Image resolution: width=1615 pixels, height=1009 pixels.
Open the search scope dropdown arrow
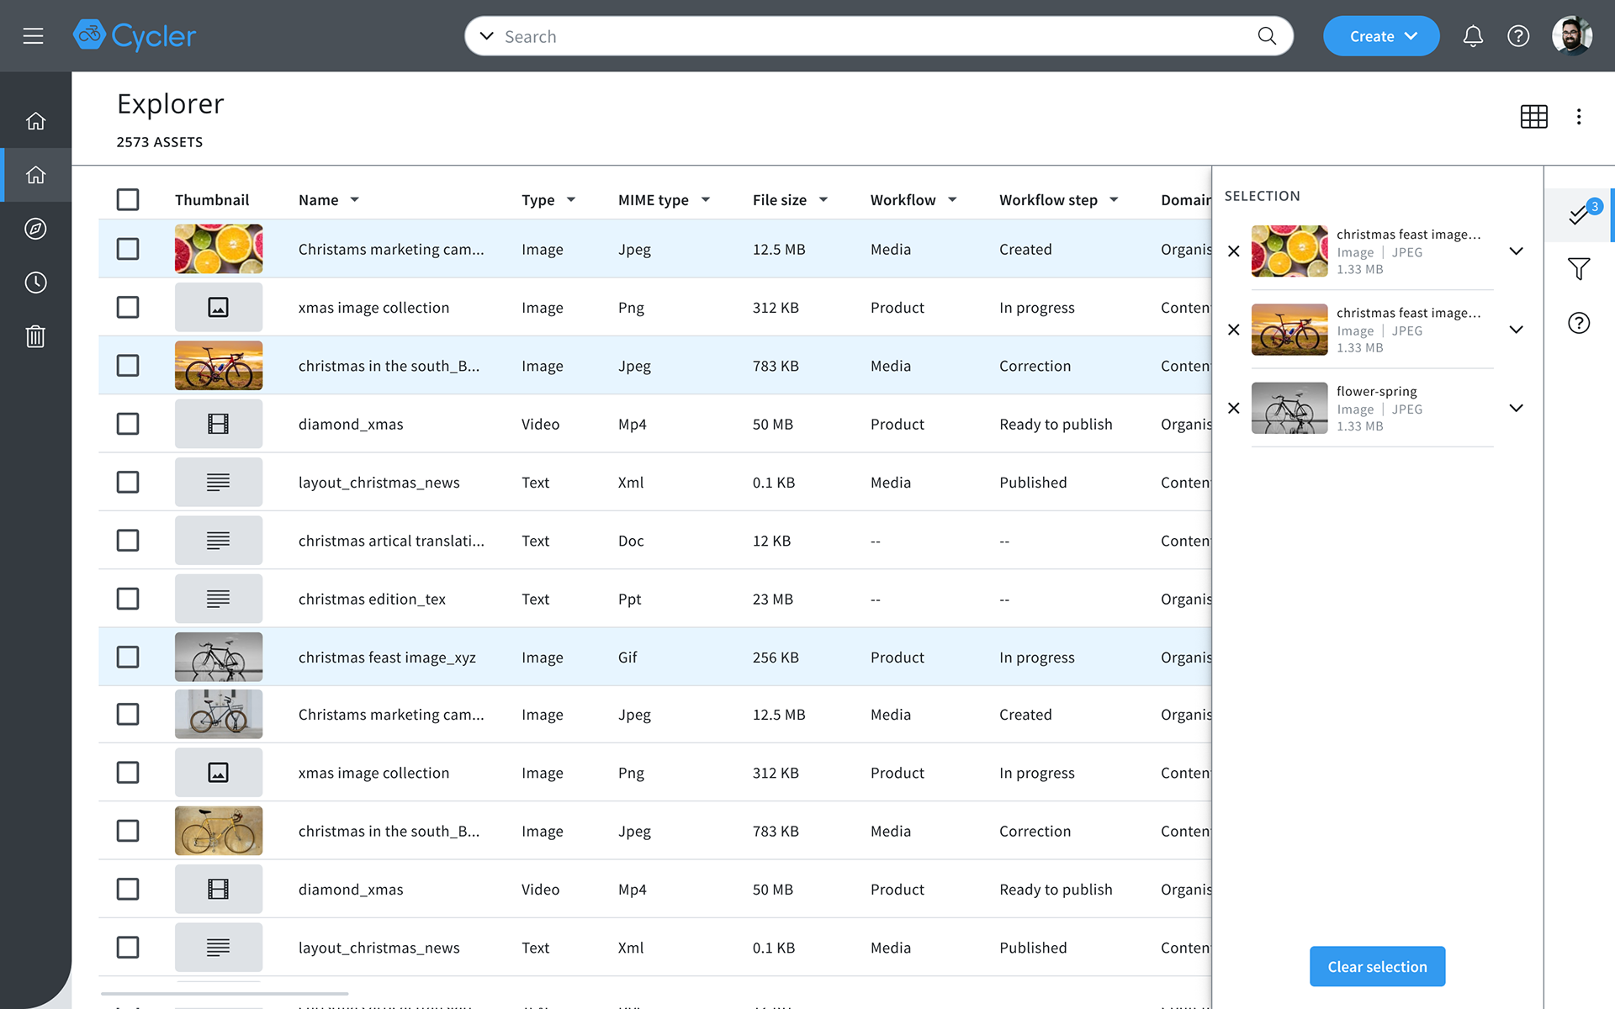(486, 36)
